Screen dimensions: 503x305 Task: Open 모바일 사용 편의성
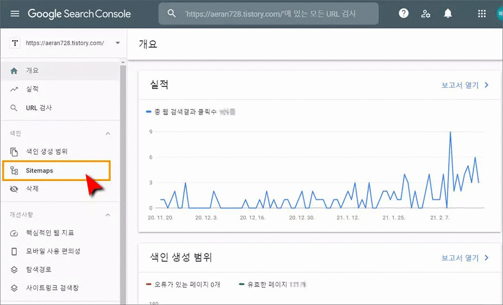(x=60, y=251)
